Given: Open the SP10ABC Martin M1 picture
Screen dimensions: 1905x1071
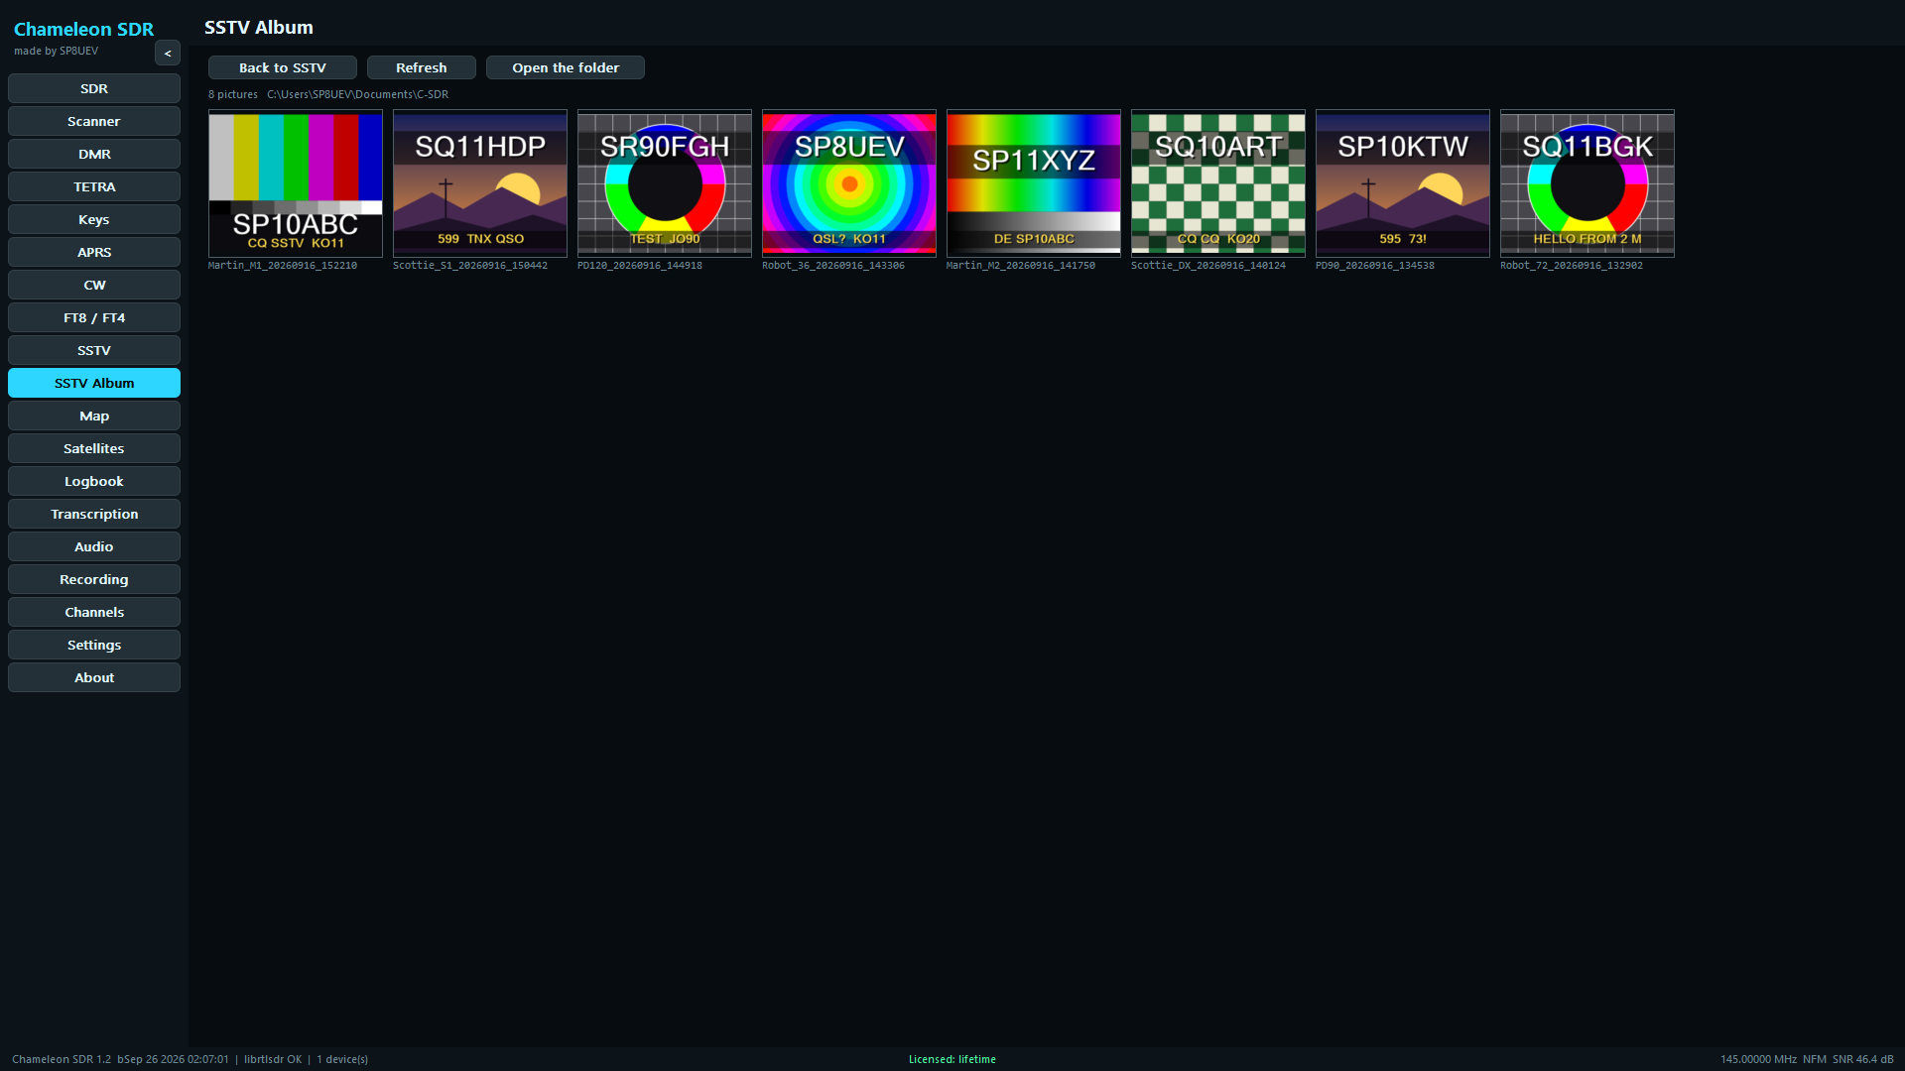Looking at the screenshot, I should click(x=296, y=183).
